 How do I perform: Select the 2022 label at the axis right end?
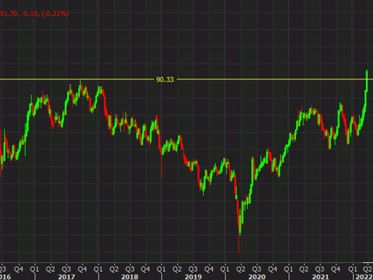click(363, 276)
